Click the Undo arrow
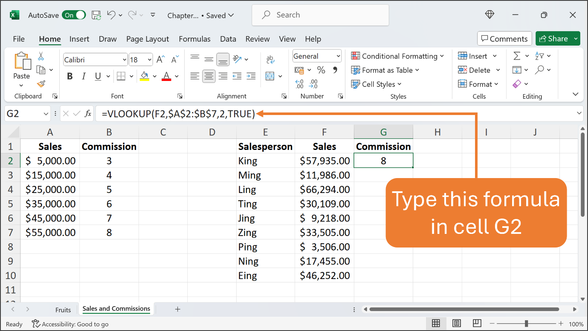Viewport: 588px width, 331px height. [x=111, y=15]
